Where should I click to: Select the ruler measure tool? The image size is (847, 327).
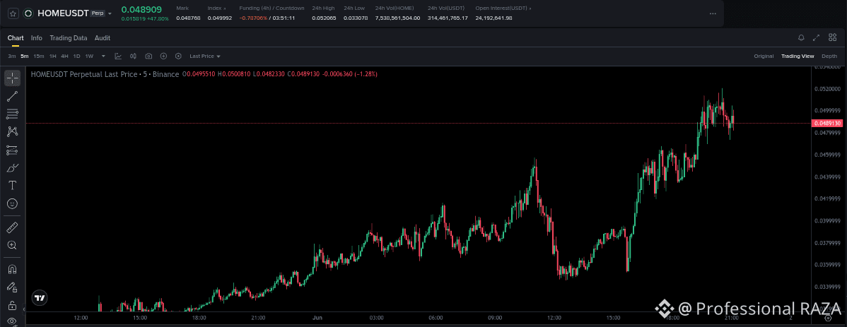pyautogui.click(x=13, y=227)
